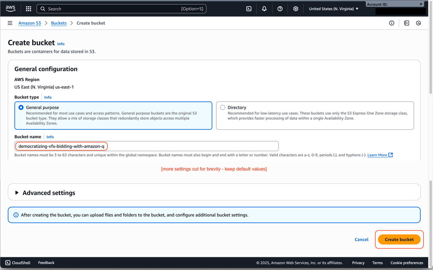433x270 pixels.
Task: Click the info circle icon in the blue notice
Action: point(16,215)
